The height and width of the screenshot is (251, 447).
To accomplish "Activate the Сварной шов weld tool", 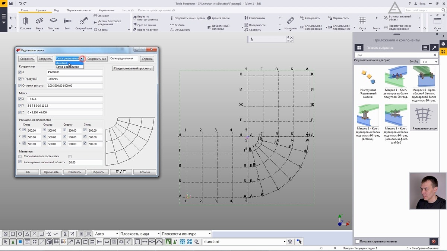I will [x=83, y=22].
